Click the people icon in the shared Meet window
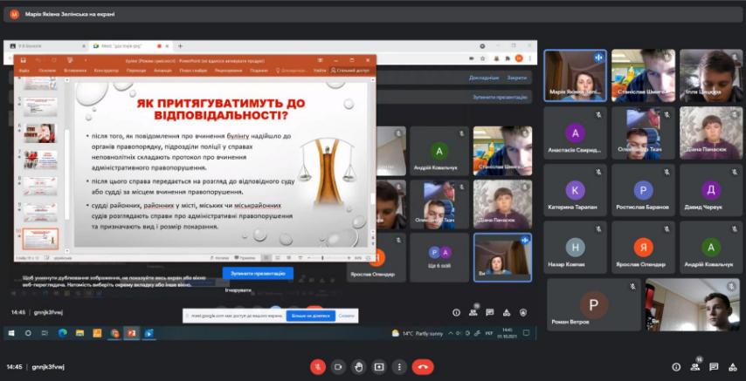The width and height of the screenshot is (746, 381). point(473,312)
